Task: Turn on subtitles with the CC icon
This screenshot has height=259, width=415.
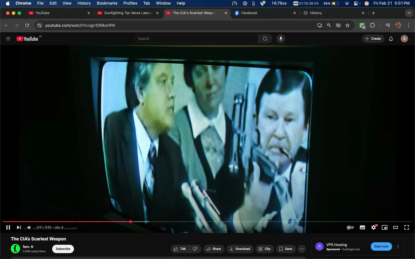Action: point(362,227)
